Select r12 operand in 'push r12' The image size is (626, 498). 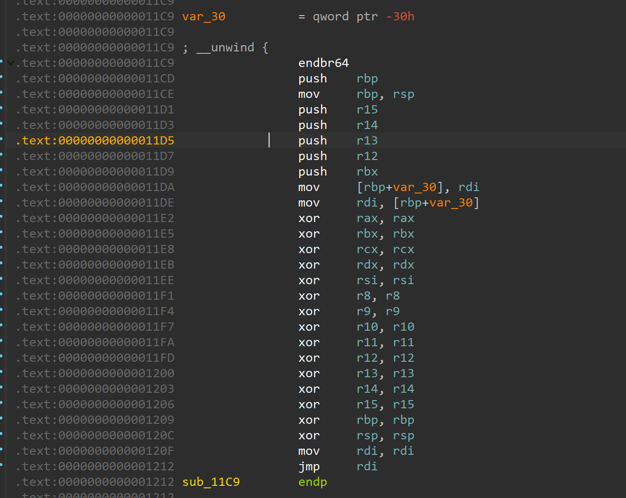coord(367,157)
